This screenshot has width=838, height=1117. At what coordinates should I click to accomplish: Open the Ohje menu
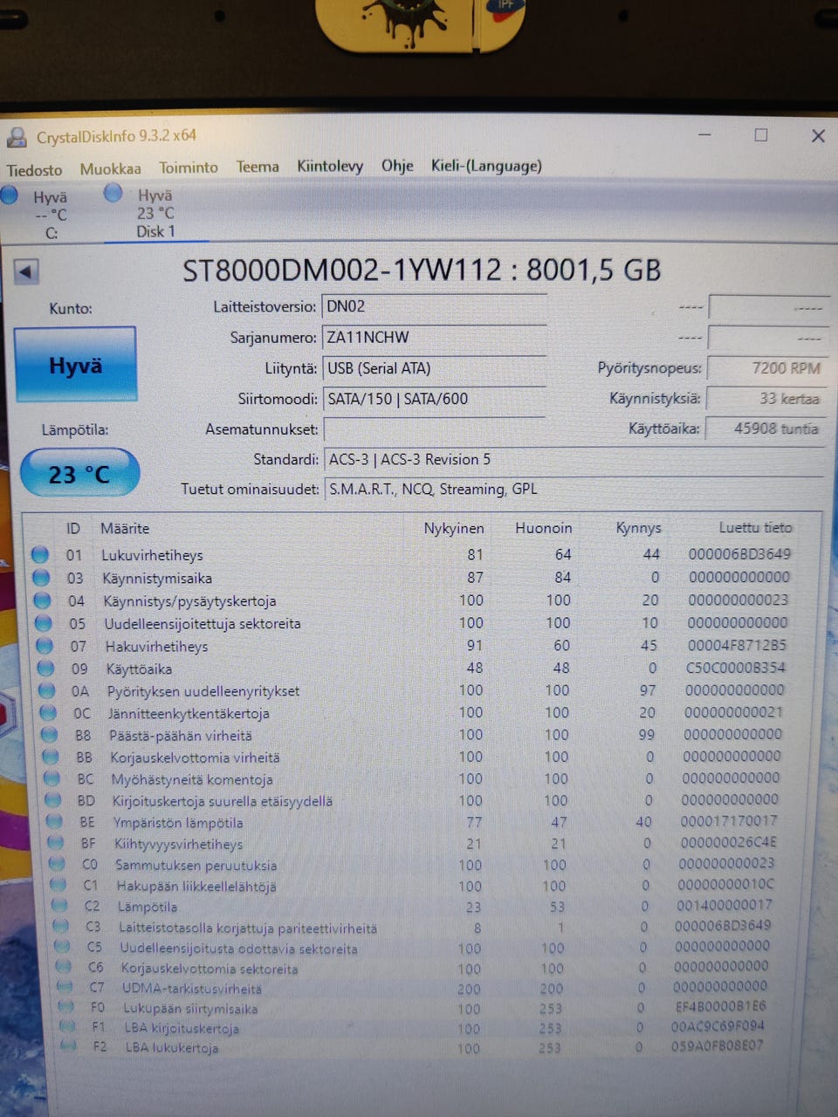tap(397, 166)
